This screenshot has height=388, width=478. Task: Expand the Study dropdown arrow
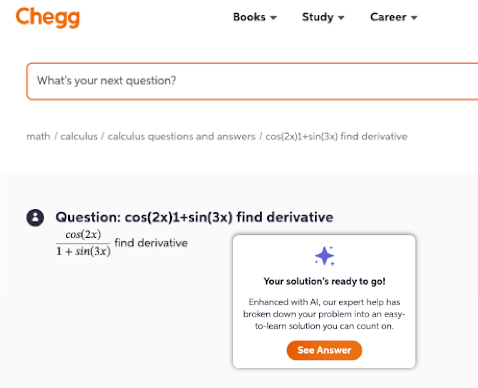coord(341,18)
